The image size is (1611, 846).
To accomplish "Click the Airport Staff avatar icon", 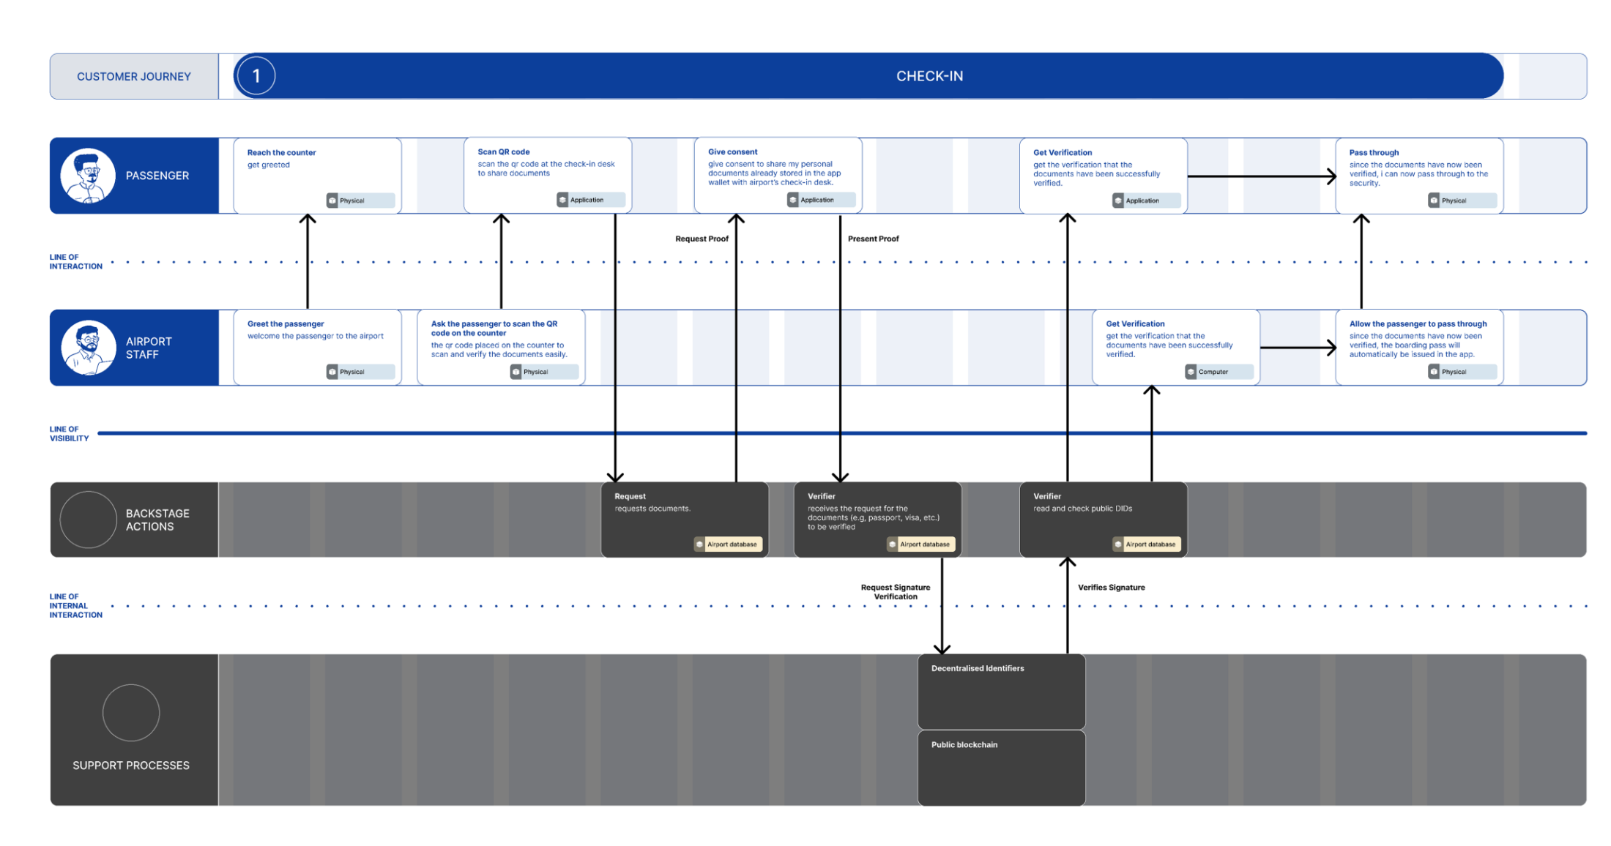I will [88, 348].
